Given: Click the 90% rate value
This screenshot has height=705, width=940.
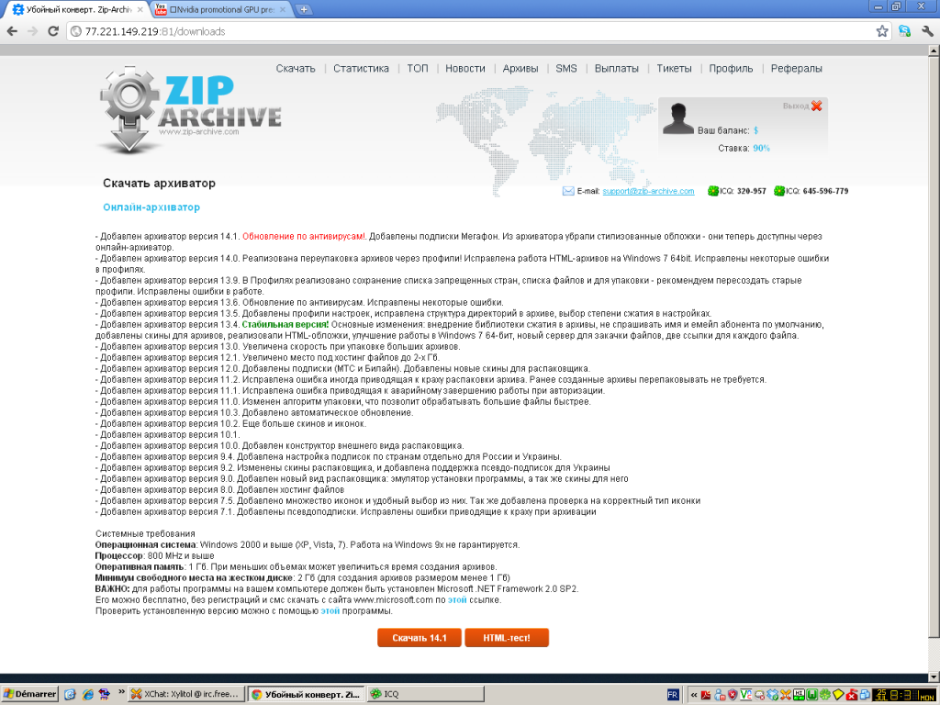Looking at the screenshot, I should [x=761, y=148].
